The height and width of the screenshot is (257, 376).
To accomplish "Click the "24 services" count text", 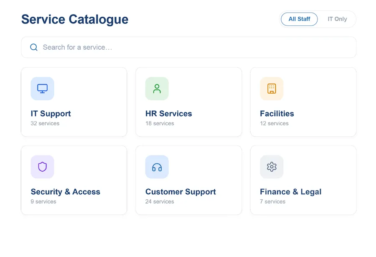I will [x=160, y=201].
